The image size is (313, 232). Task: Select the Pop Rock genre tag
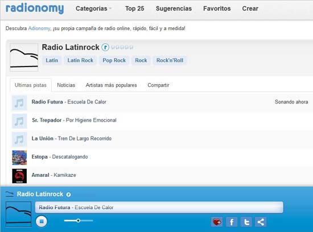(114, 60)
